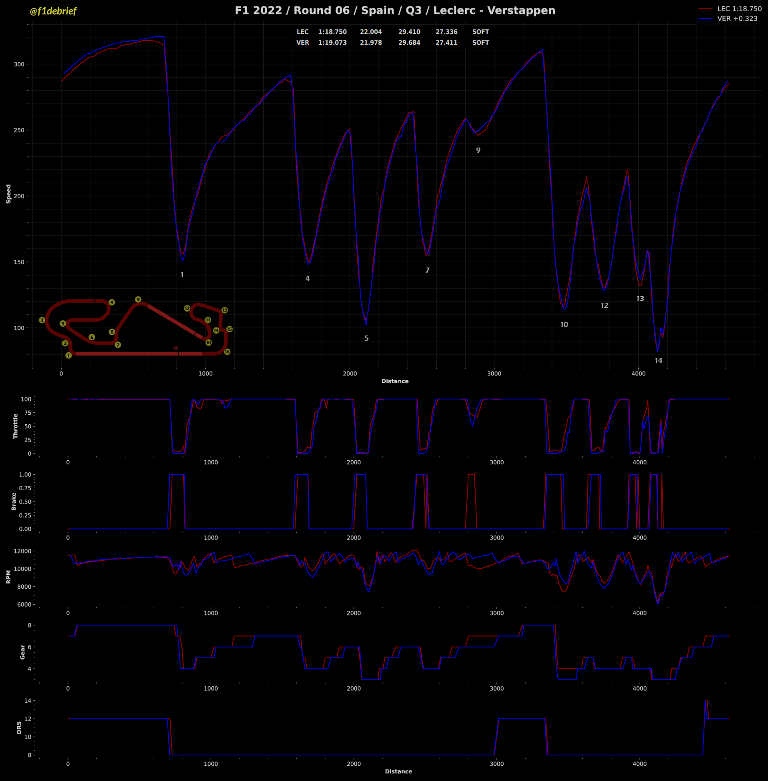Click corner label 5 on speed chart
The image size is (768, 781).
tap(366, 338)
